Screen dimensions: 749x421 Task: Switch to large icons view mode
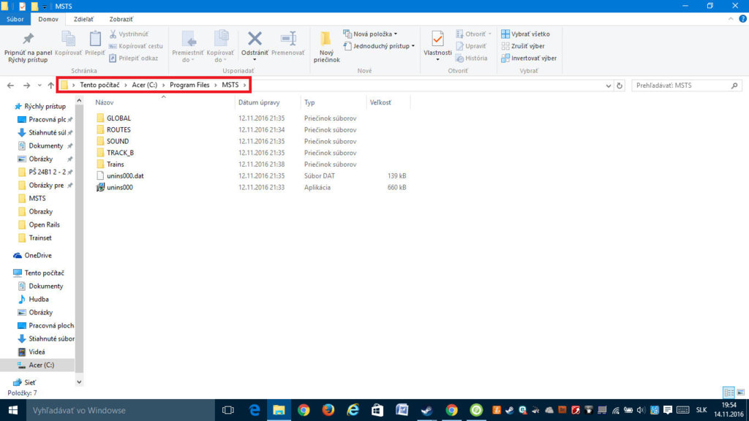[739, 392]
